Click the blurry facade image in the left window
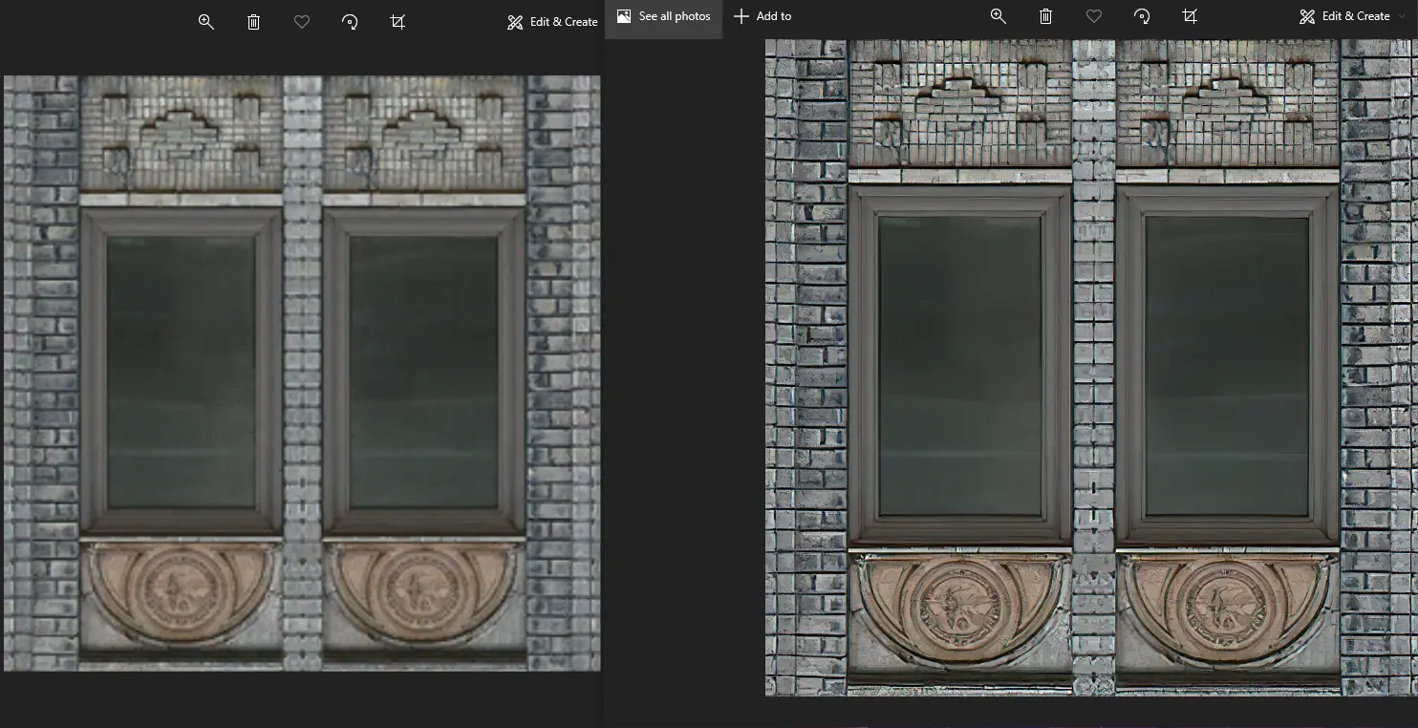The image size is (1418, 728). (302, 374)
